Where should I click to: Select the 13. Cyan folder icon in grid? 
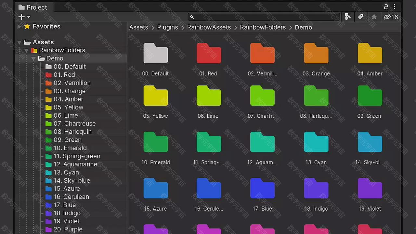[x=316, y=142]
